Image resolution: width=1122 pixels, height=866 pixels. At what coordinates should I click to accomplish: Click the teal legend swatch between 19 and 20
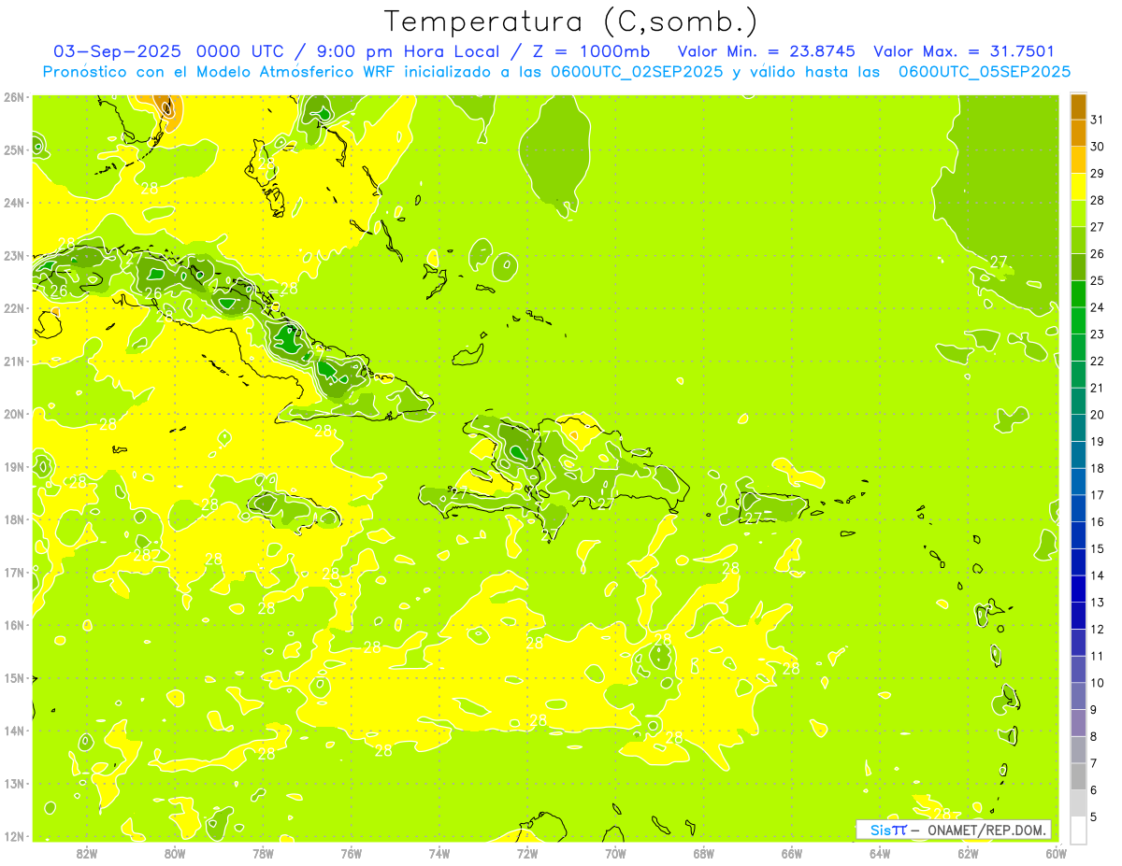pos(1078,428)
